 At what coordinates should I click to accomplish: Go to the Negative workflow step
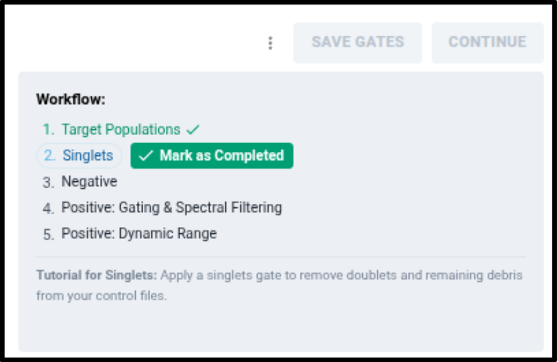point(89,182)
